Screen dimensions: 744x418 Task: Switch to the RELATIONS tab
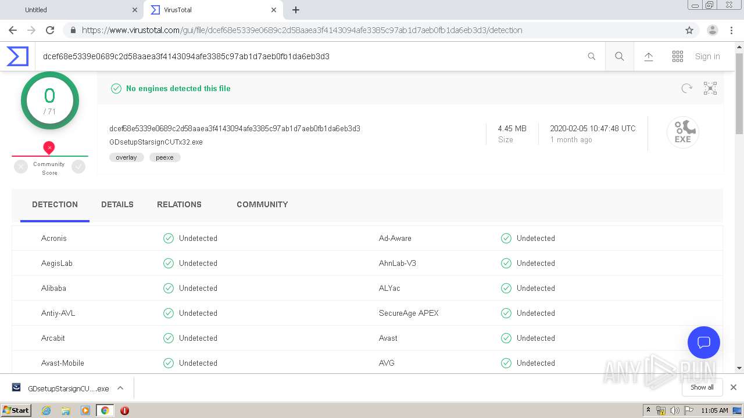point(179,205)
